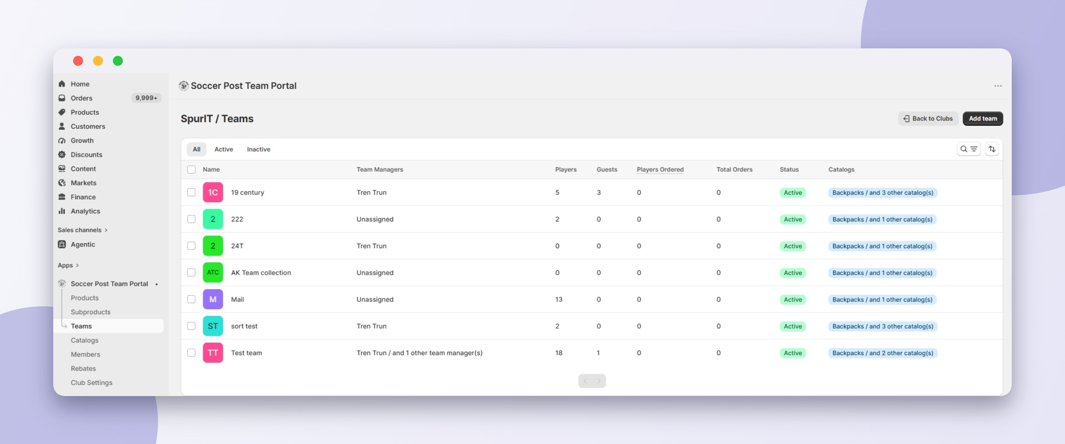Open Subproducts in the app submenu
This screenshot has width=1065, height=444.
point(91,312)
